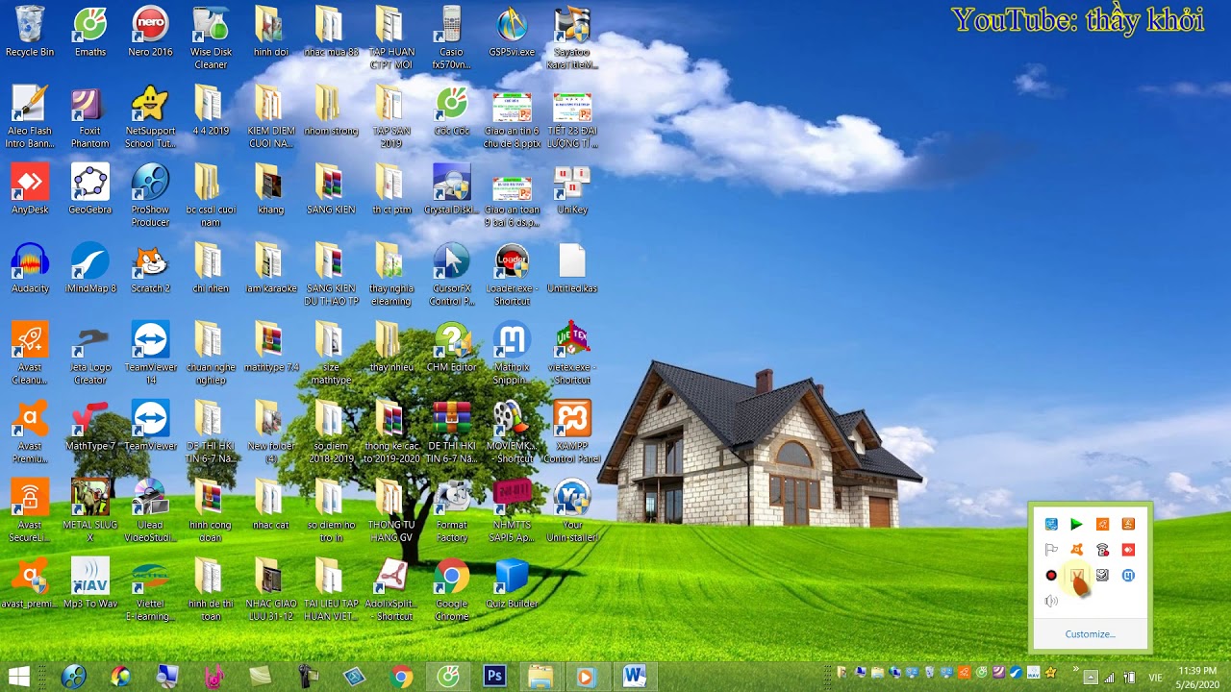Open Word from the taskbar
This screenshot has height=692, width=1231.
(x=634, y=677)
